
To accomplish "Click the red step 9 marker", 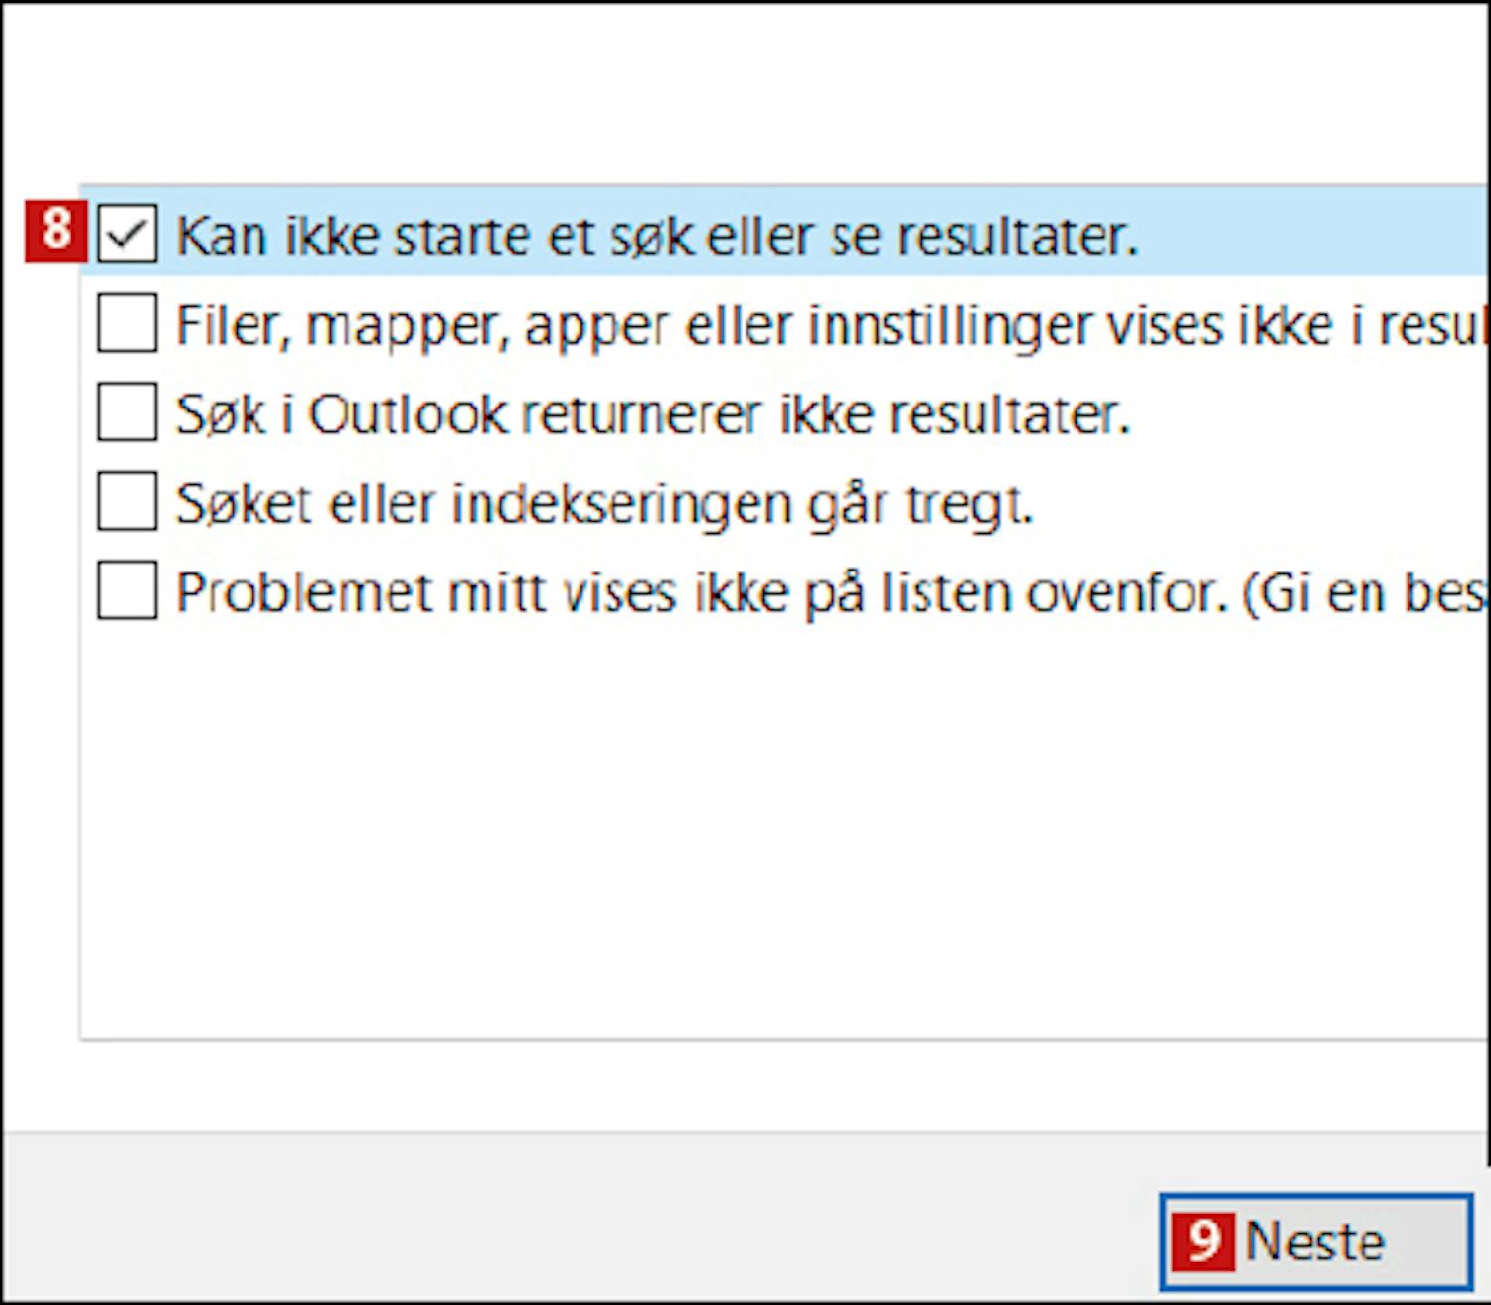I will (x=1203, y=1241).
